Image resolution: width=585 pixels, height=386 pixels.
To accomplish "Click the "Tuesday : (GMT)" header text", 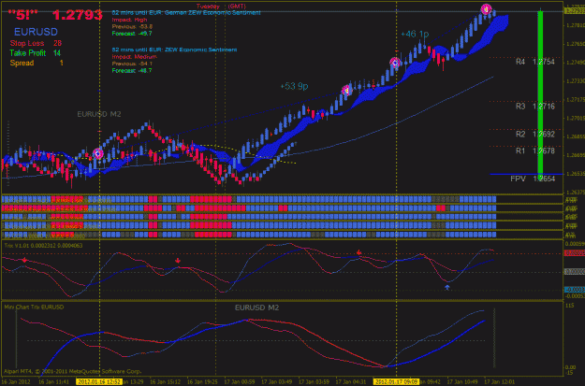I will point(221,6).
